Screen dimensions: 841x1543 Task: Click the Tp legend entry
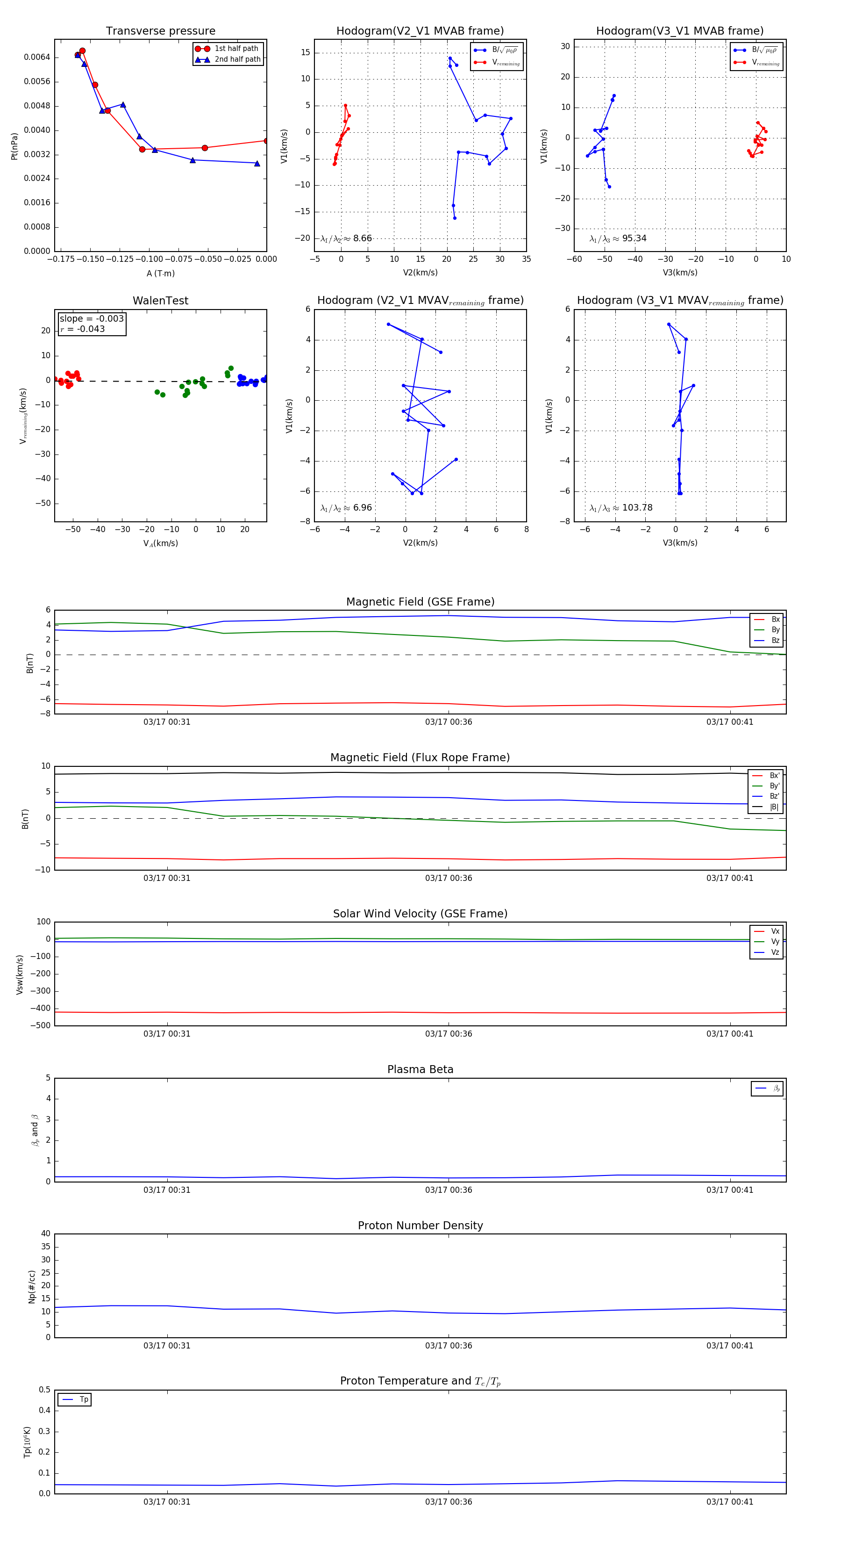click(x=75, y=1400)
